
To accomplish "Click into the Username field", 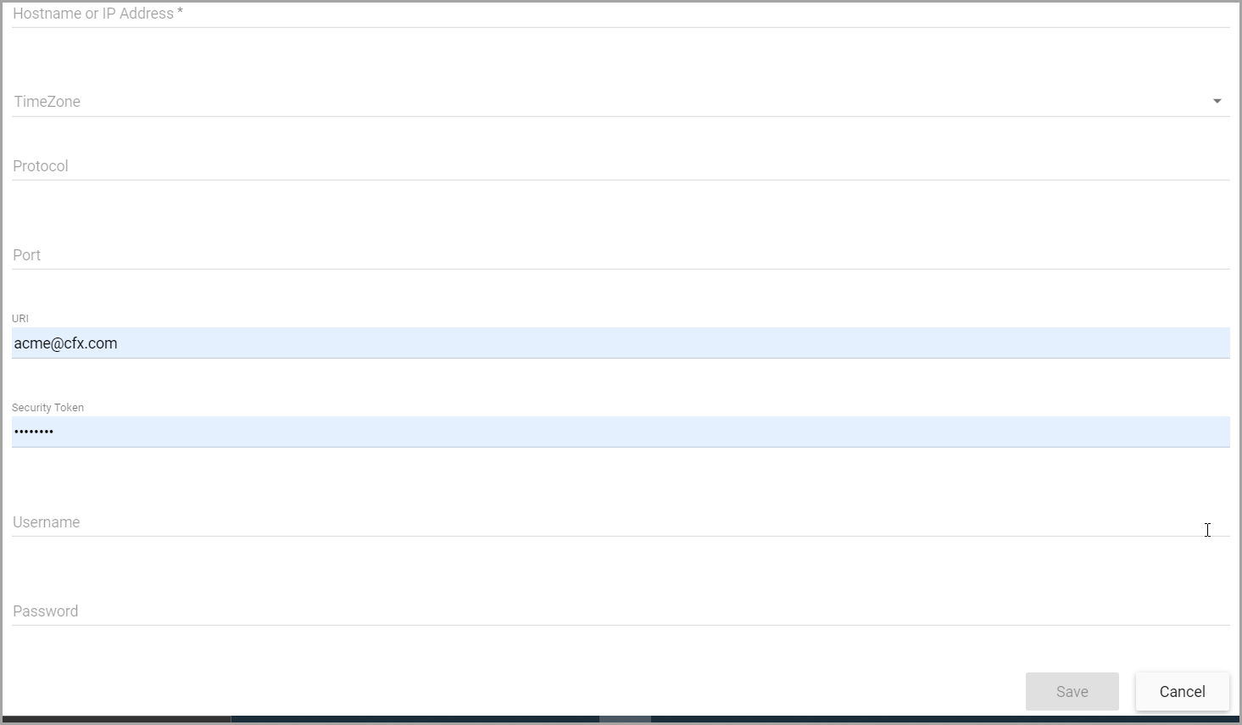I will tap(621, 521).
